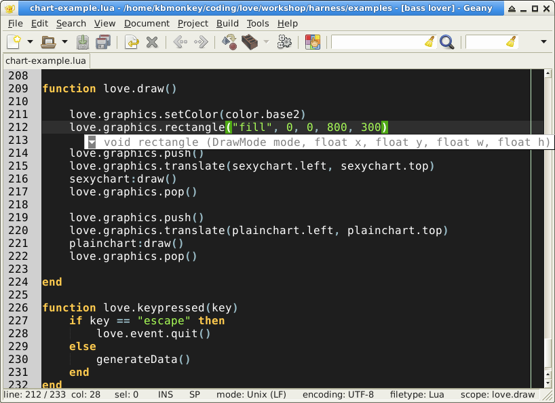Open the color chooser dialog
Image resolution: width=555 pixels, height=403 pixels.
pos(313,42)
